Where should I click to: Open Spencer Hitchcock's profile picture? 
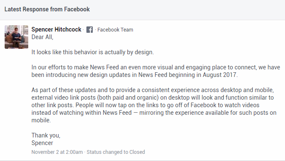pos(16,37)
